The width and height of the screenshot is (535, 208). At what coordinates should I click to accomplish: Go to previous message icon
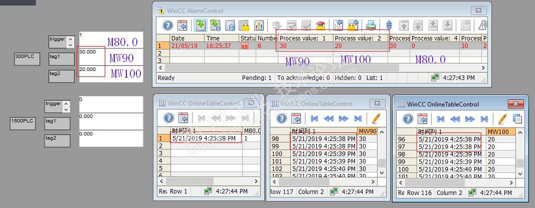pos(418,25)
